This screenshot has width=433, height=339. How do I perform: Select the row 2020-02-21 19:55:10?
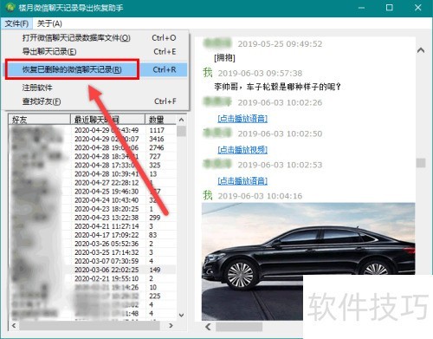[93, 278]
